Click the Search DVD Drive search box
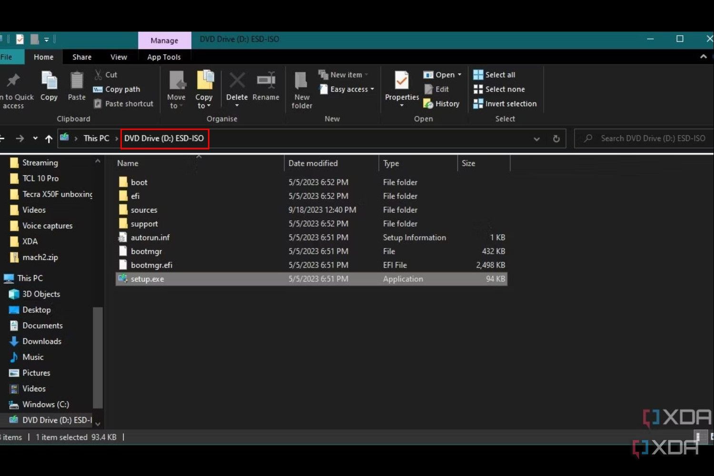The image size is (714, 476). pos(644,139)
